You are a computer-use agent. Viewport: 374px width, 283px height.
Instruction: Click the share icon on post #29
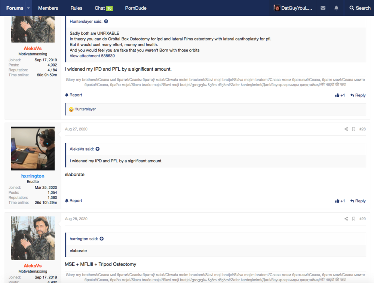346,219
